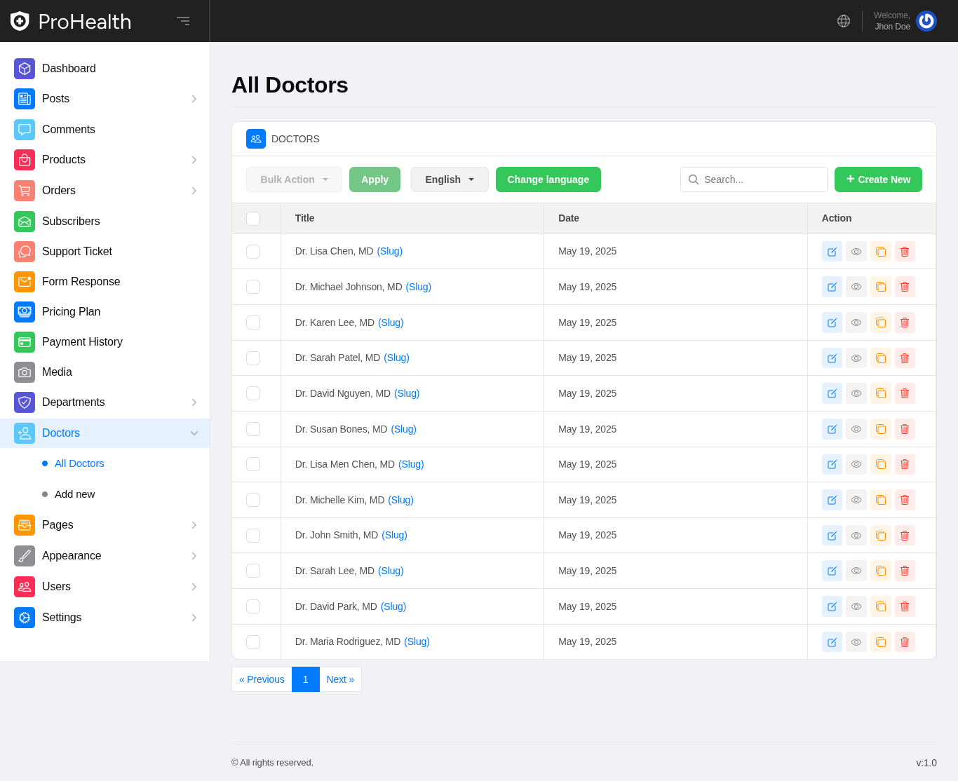
Task: Delete Dr. Michael Johnson using the trash icon
Action: [905, 287]
